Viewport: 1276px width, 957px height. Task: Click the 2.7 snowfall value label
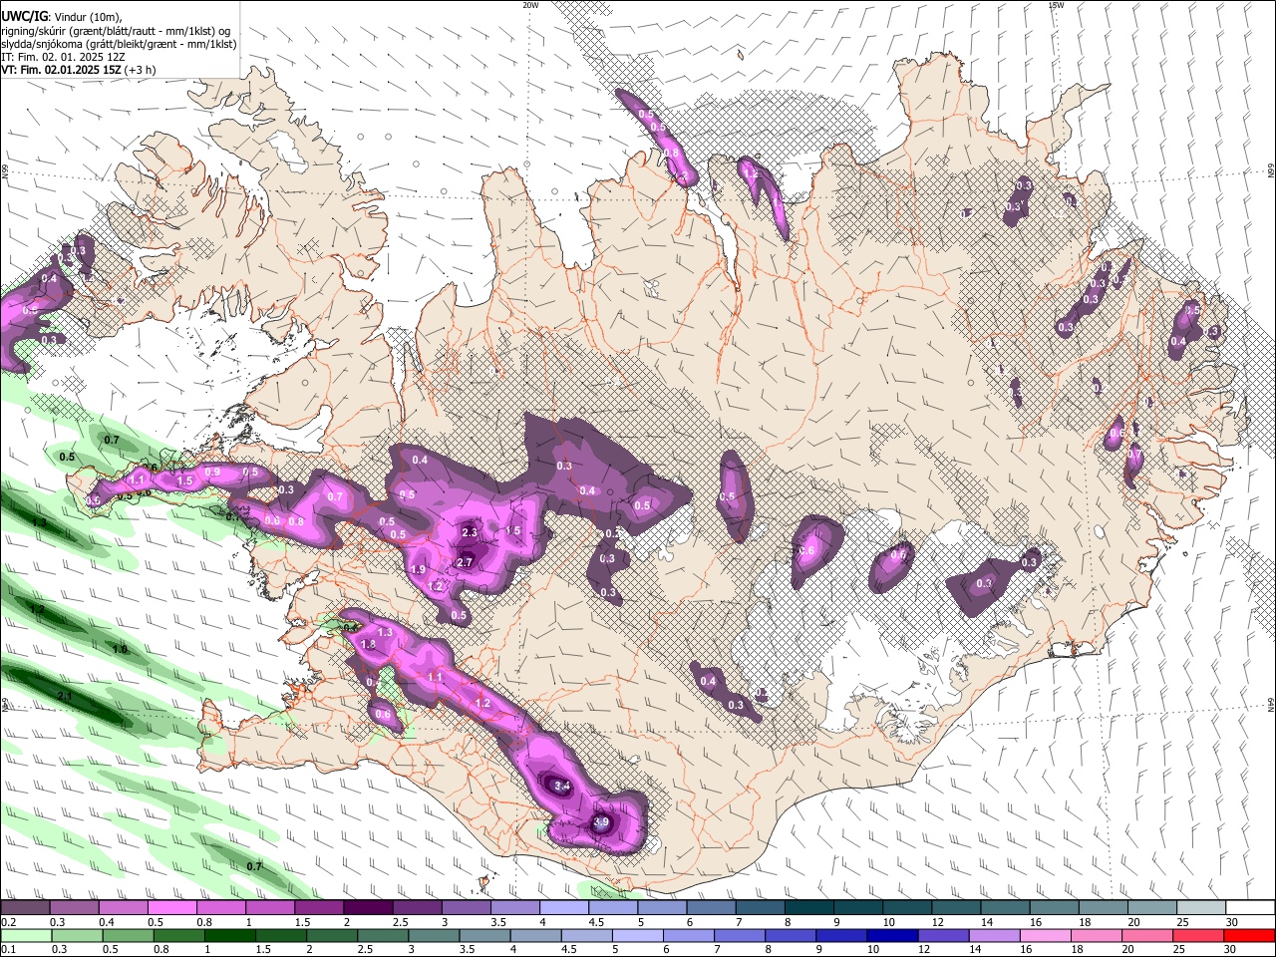pyautogui.click(x=464, y=562)
